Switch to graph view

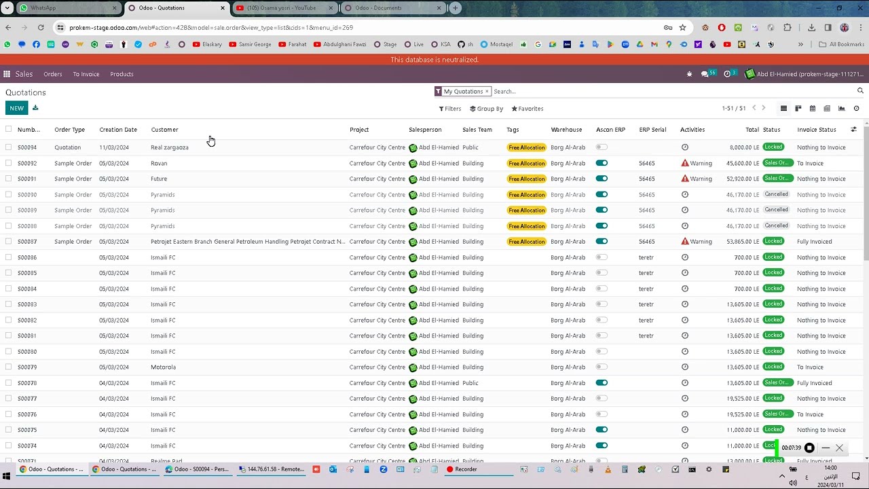click(842, 109)
